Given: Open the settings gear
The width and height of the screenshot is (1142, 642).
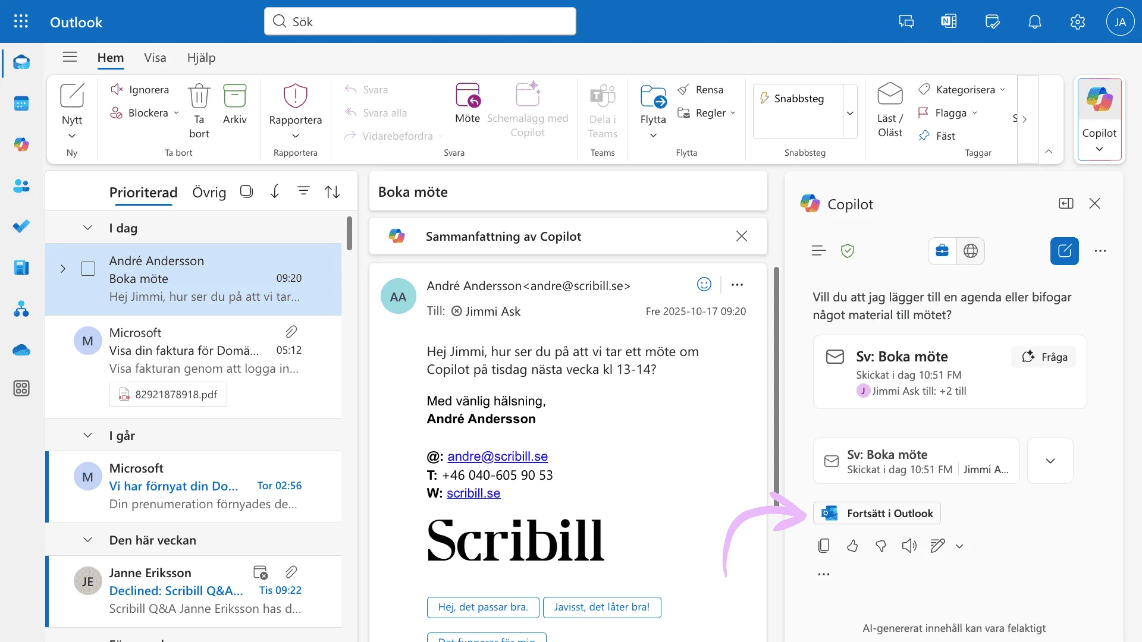Looking at the screenshot, I should [x=1078, y=22].
